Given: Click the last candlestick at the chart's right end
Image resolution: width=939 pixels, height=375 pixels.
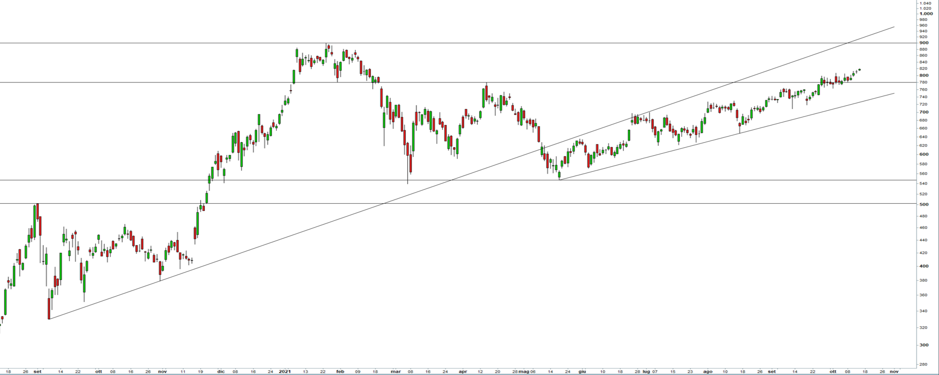Looking at the screenshot, I should [x=860, y=69].
